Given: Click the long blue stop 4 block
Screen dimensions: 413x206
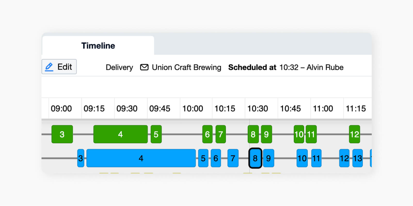Looking at the screenshot, I should pyautogui.click(x=141, y=158).
